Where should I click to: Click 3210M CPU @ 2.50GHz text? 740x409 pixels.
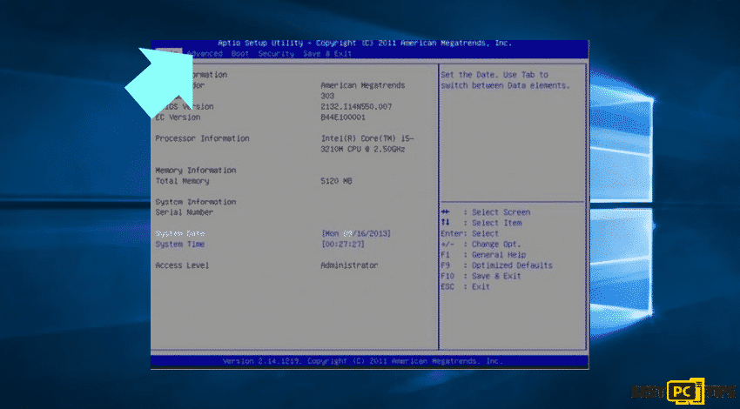coord(363,150)
